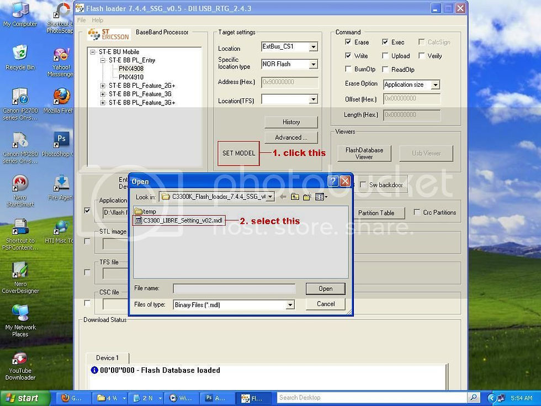Open FlashDatabase Viewer
The height and width of the screenshot is (406, 541).
point(364,154)
